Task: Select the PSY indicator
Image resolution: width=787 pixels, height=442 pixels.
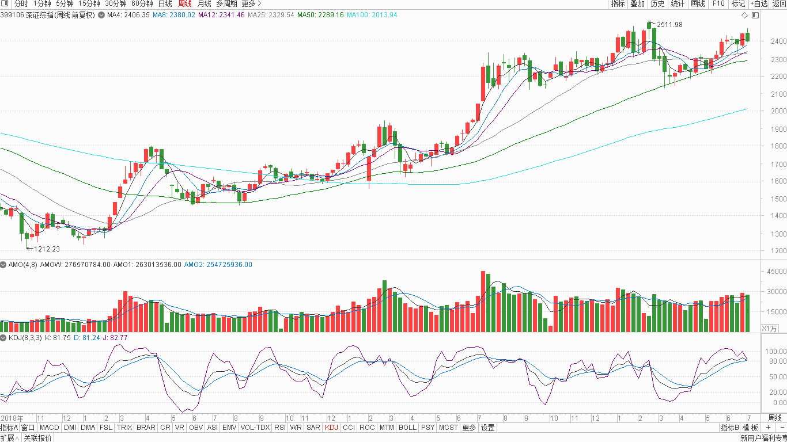Action: click(x=427, y=428)
